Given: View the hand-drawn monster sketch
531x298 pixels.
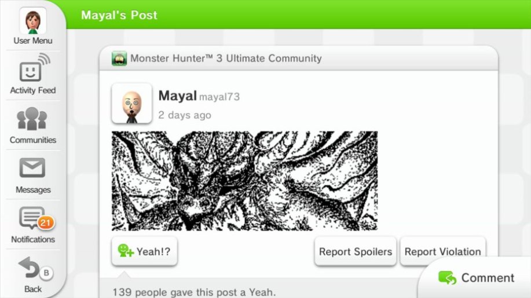Looking at the screenshot, I should [x=244, y=181].
